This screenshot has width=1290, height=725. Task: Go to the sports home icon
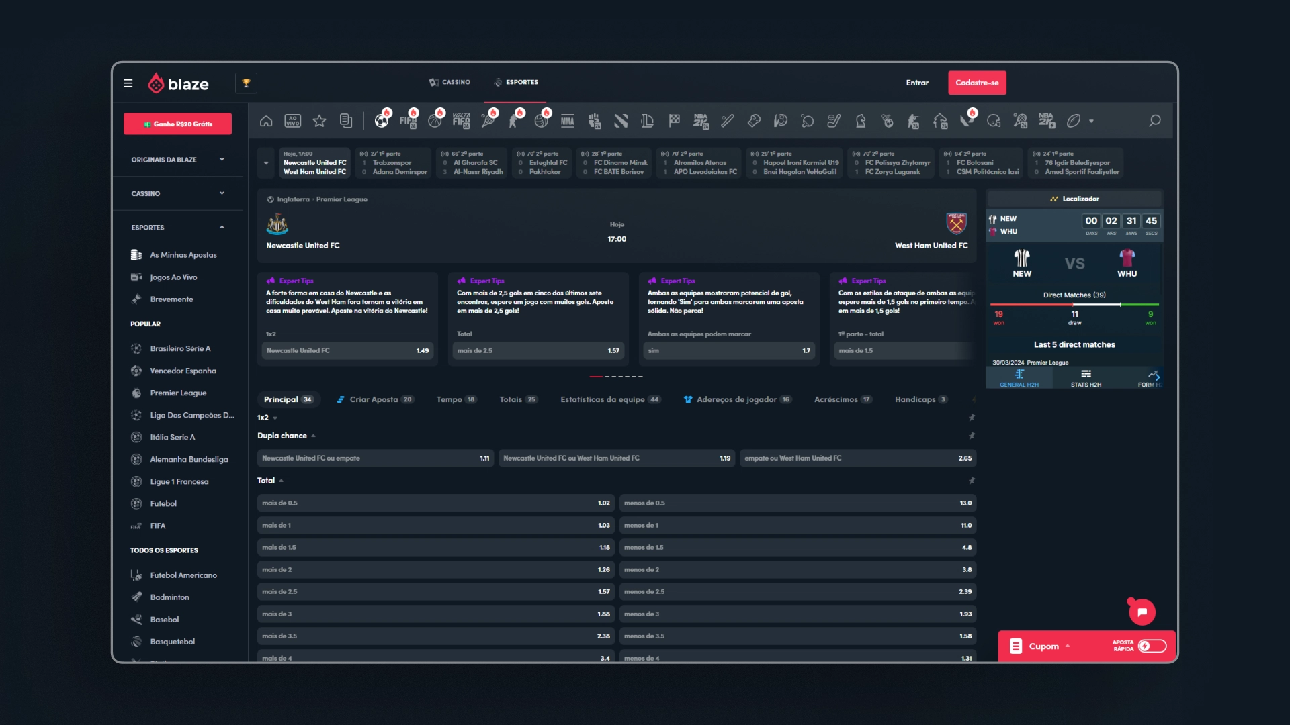click(x=266, y=121)
